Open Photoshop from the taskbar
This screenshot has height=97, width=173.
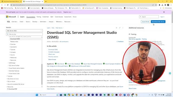pyautogui.click(x=89, y=95)
